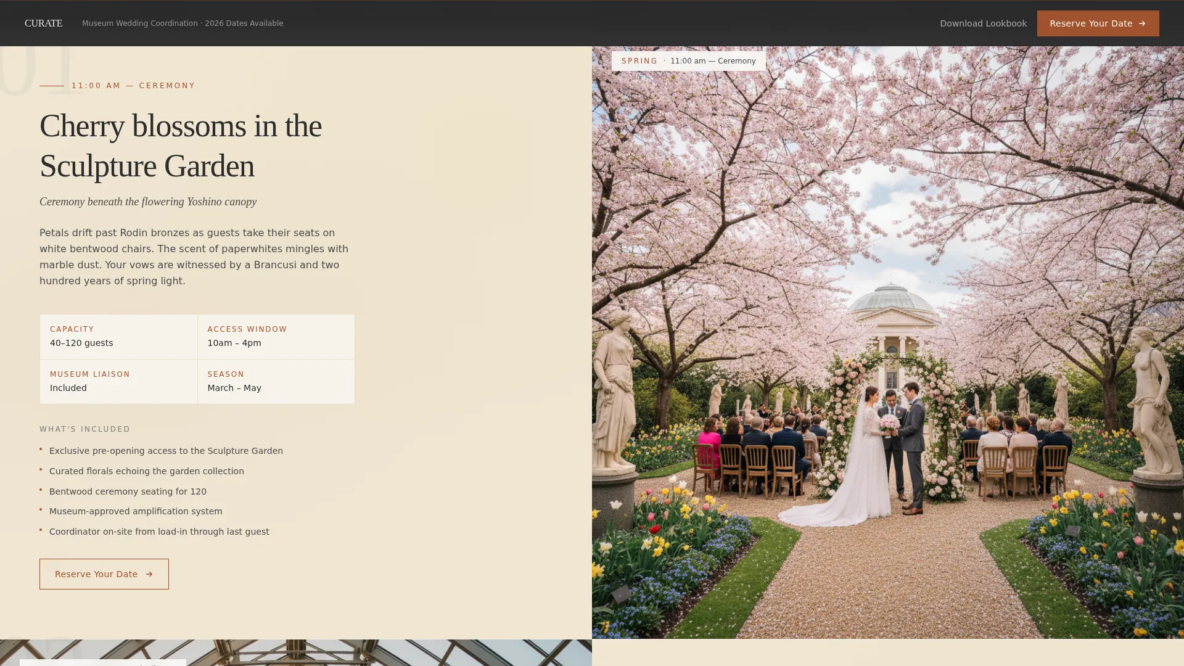1184x666 pixels.
Task: Open the Download Lookbook link
Action: pos(983,23)
